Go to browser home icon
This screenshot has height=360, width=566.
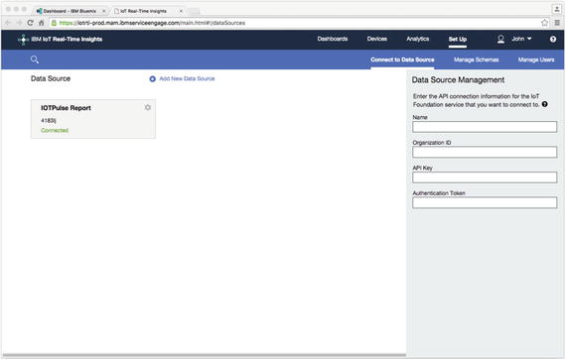tap(41, 23)
